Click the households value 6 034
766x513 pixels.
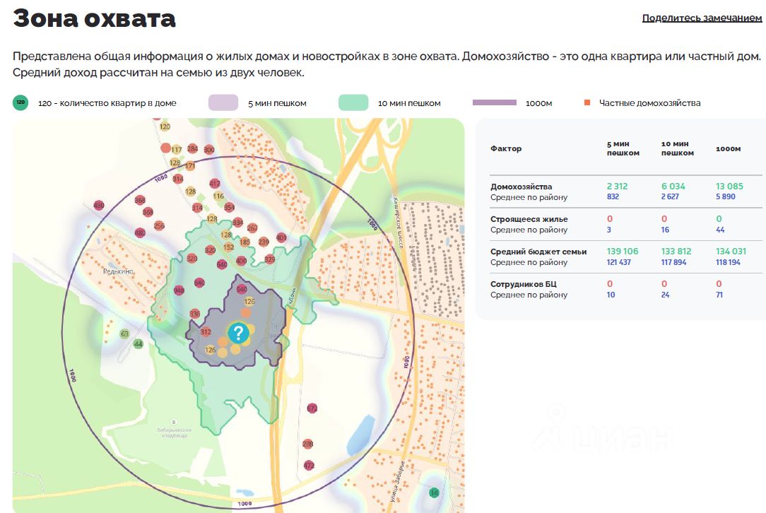(673, 186)
